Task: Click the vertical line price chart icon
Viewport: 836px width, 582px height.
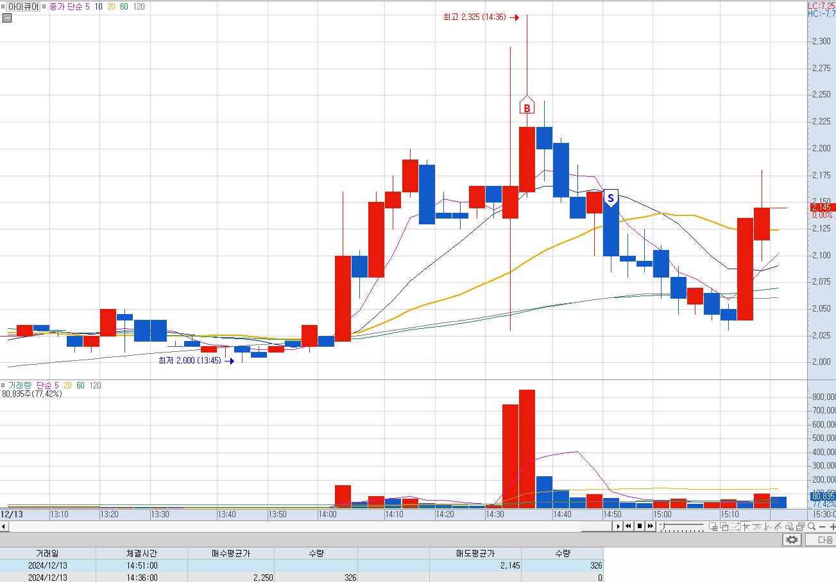Action: [768, 526]
